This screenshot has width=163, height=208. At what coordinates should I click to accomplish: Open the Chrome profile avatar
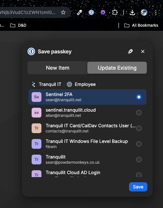pos(144,12)
